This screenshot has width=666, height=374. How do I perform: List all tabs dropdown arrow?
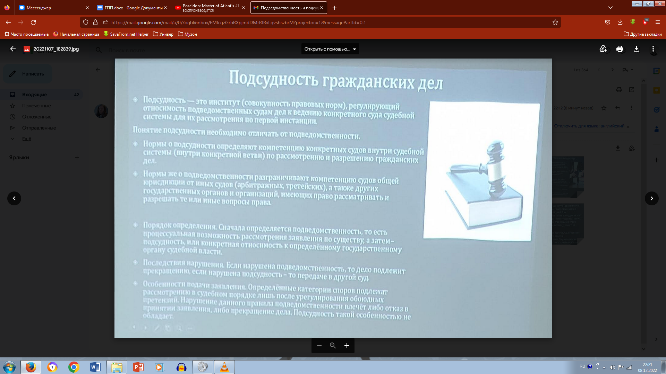coord(610,8)
